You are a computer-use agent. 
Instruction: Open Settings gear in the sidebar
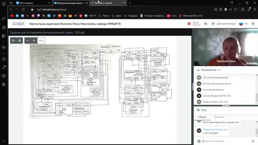[4, 85]
